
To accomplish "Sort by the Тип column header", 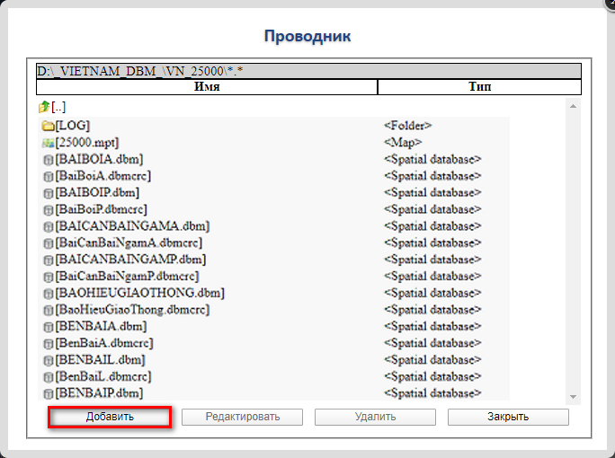I will pyautogui.click(x=479, y=87).
